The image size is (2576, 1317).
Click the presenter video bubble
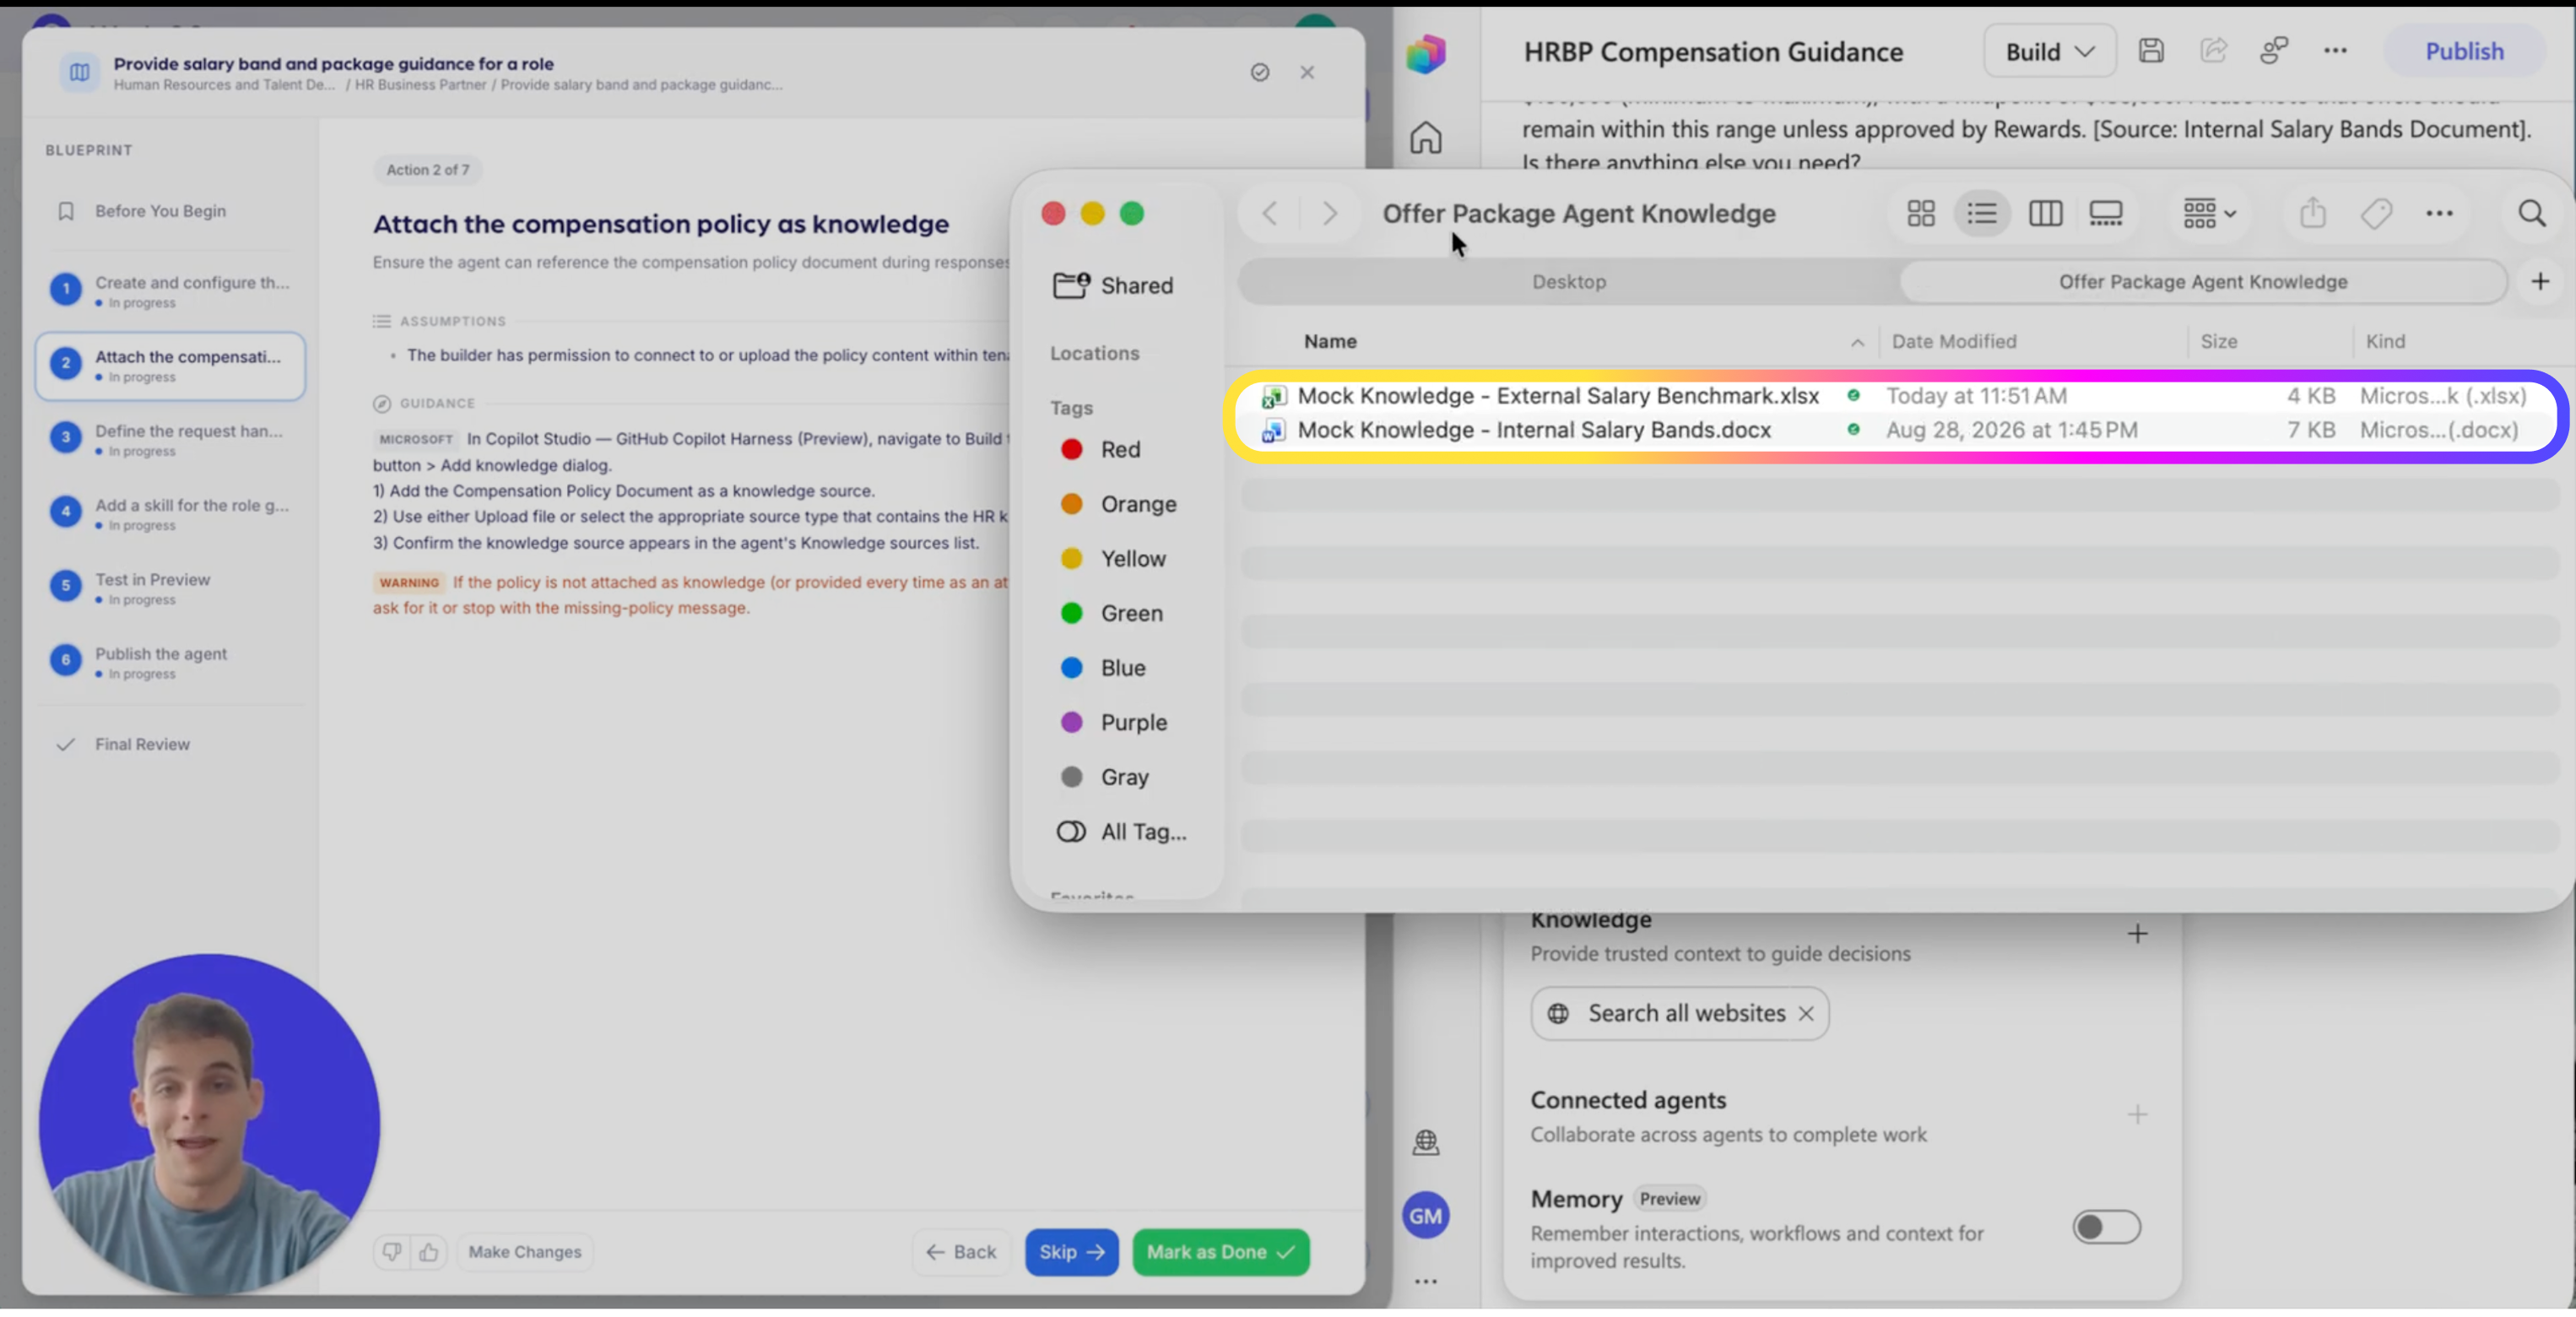(209, 1123)
